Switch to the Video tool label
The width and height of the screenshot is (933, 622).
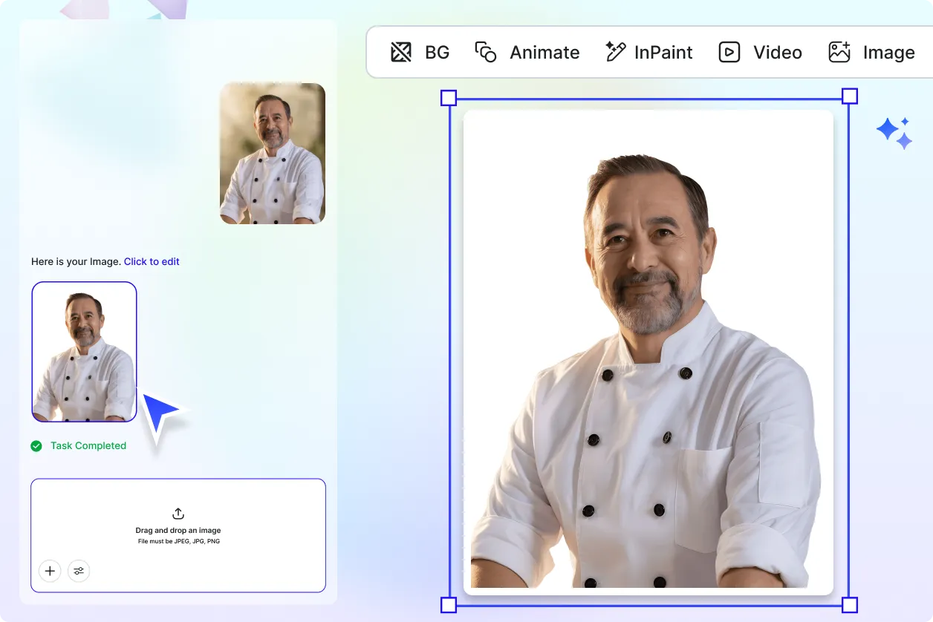click(x=778, y=53)
